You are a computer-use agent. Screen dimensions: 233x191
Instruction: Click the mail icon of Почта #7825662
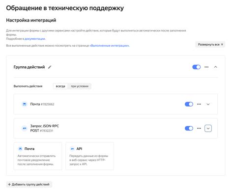[25, 104]
